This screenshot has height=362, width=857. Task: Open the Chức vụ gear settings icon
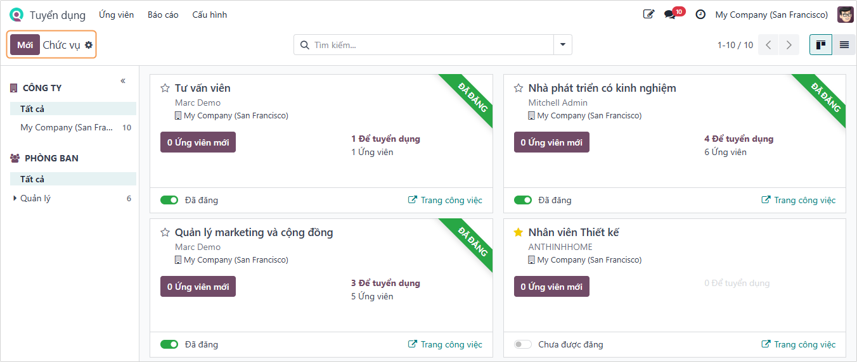tap(89, 45)
